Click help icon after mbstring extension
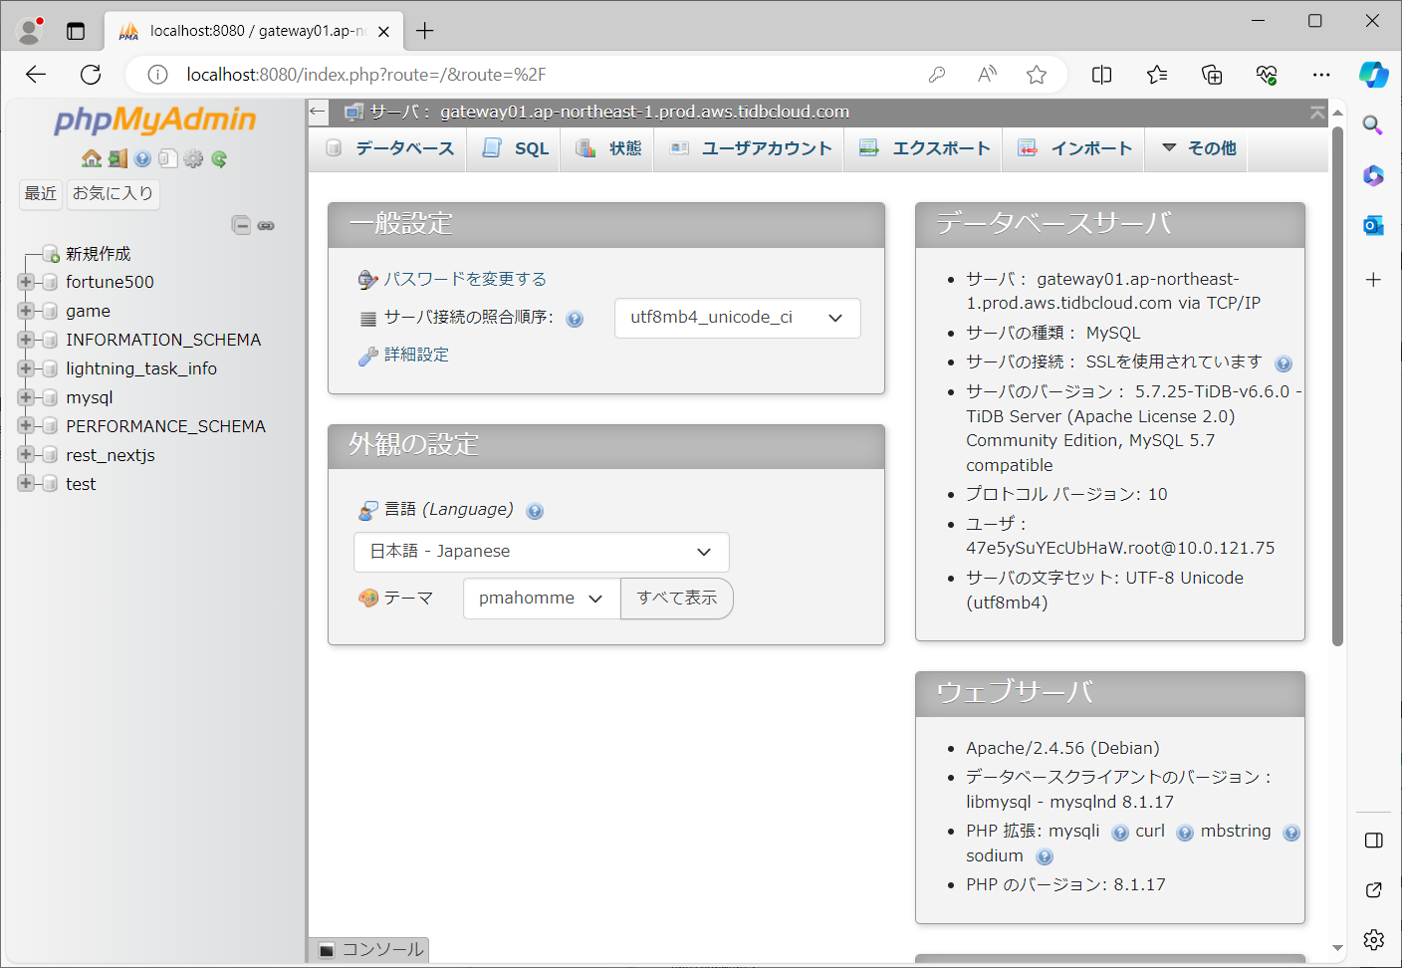 [x=1291, y=833]
